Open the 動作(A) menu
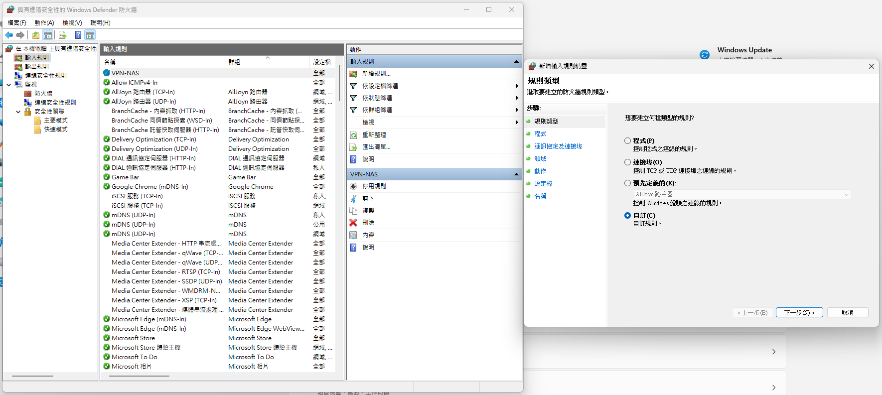The height and width of the screenshot is (395, 882). (x=44, y=23)
